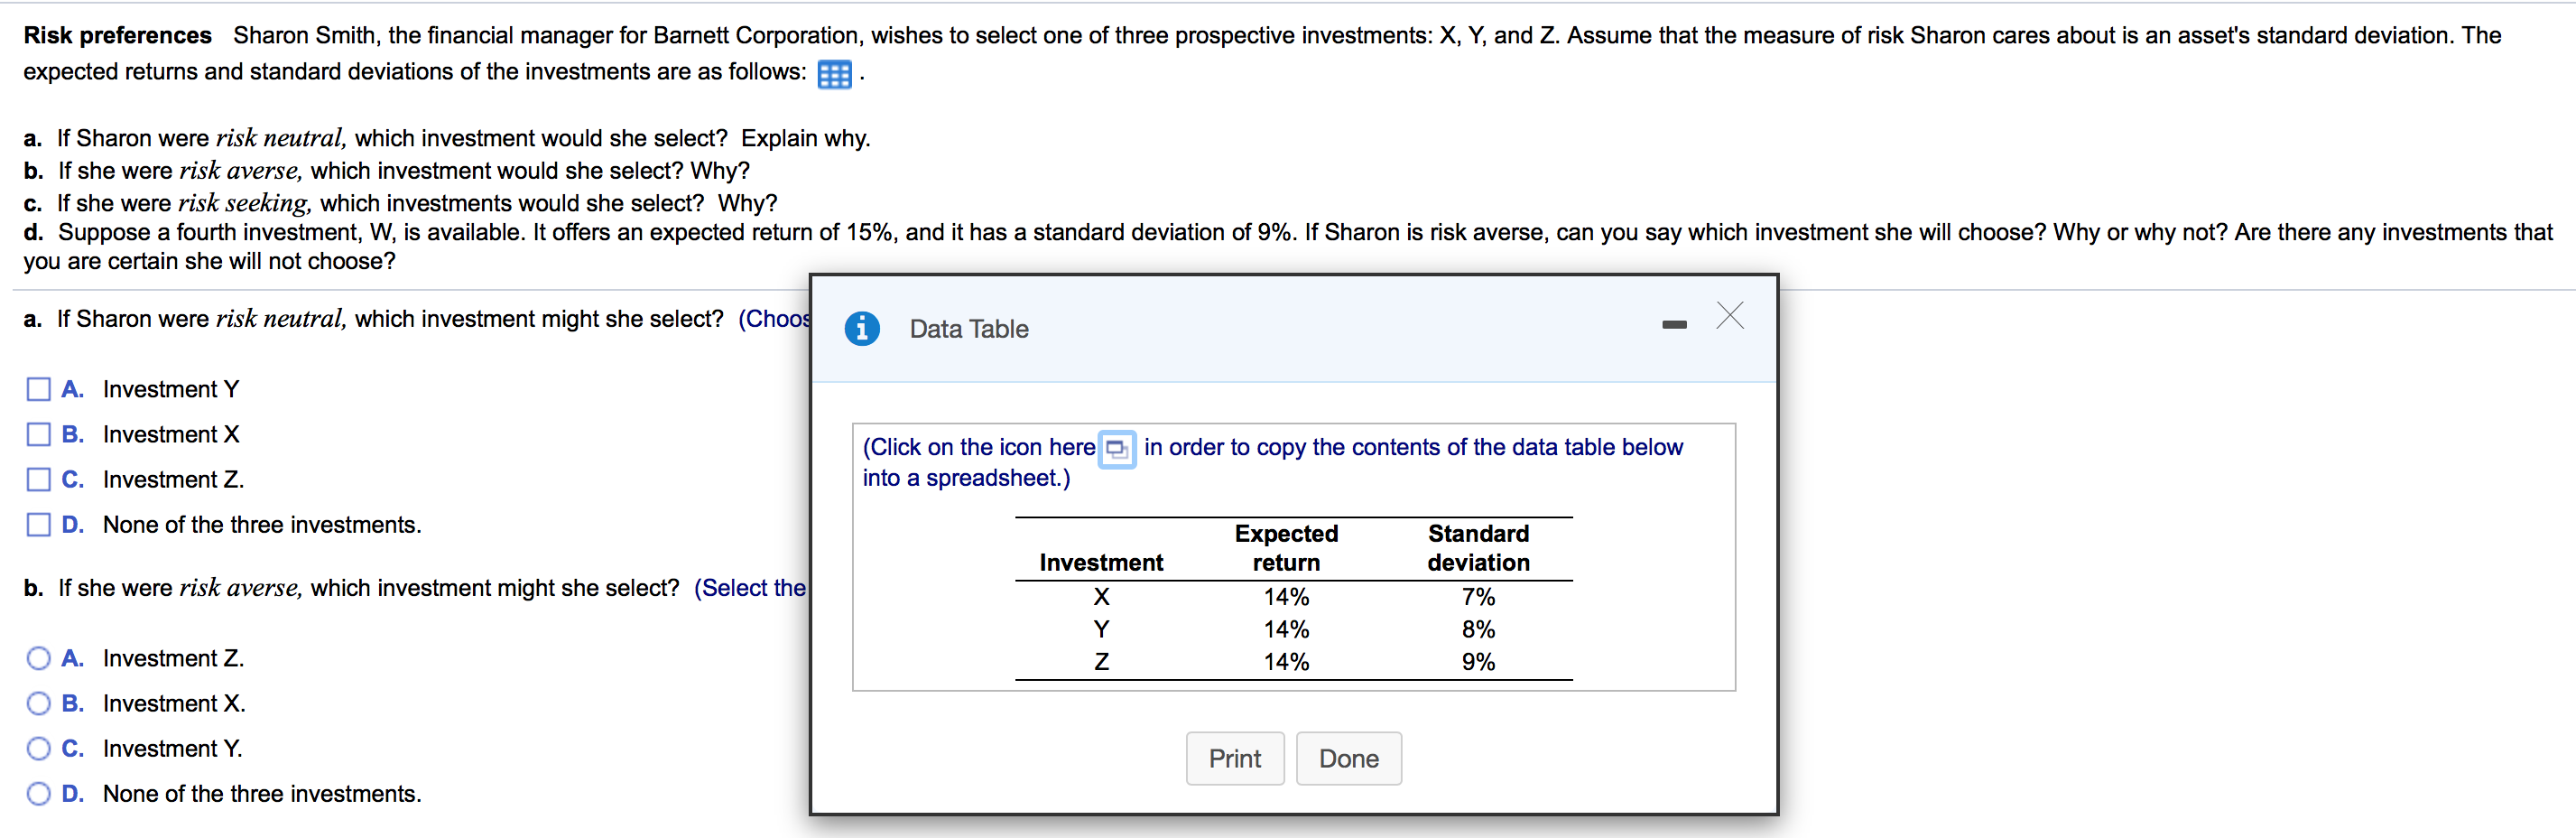Choose Investment X radio for risk averse
Screen dimensions: 2576x838
click(38, 703)
